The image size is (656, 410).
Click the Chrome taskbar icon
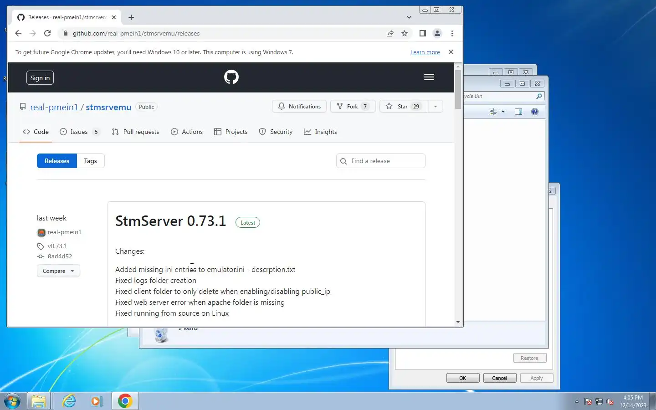125,401
